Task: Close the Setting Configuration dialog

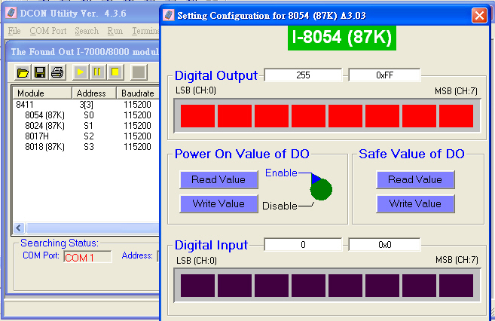Action: [478, 15]
